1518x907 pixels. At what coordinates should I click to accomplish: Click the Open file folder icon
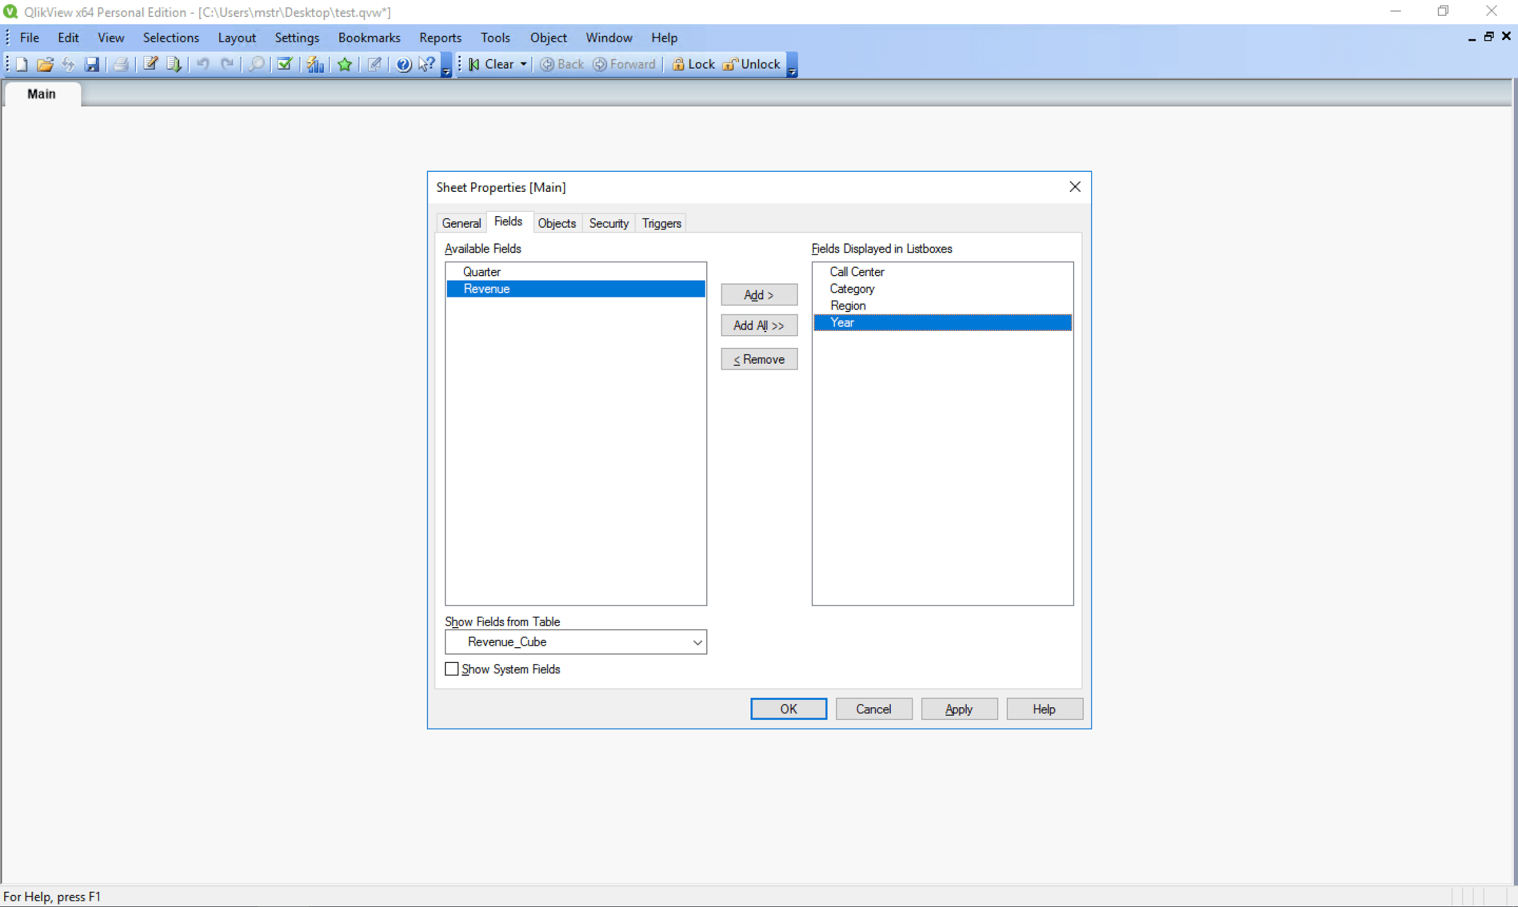[44, 64]
